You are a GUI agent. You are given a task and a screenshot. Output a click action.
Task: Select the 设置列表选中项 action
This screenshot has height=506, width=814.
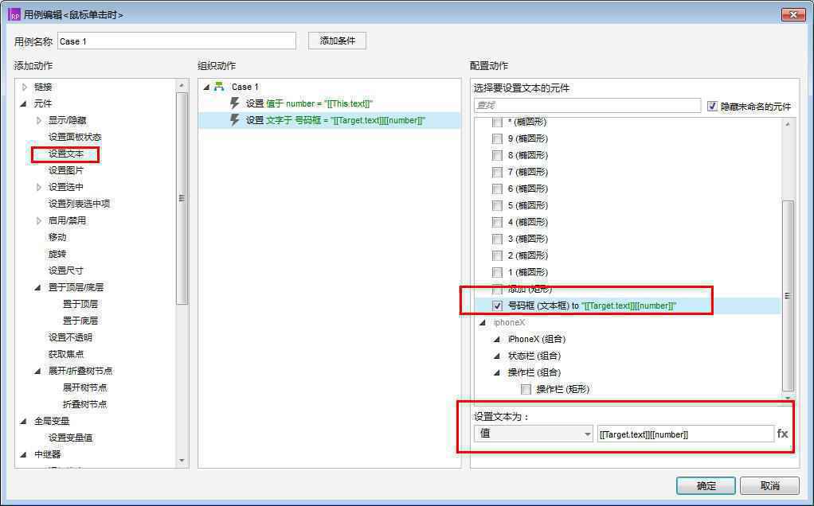click(x=79, y=204)
